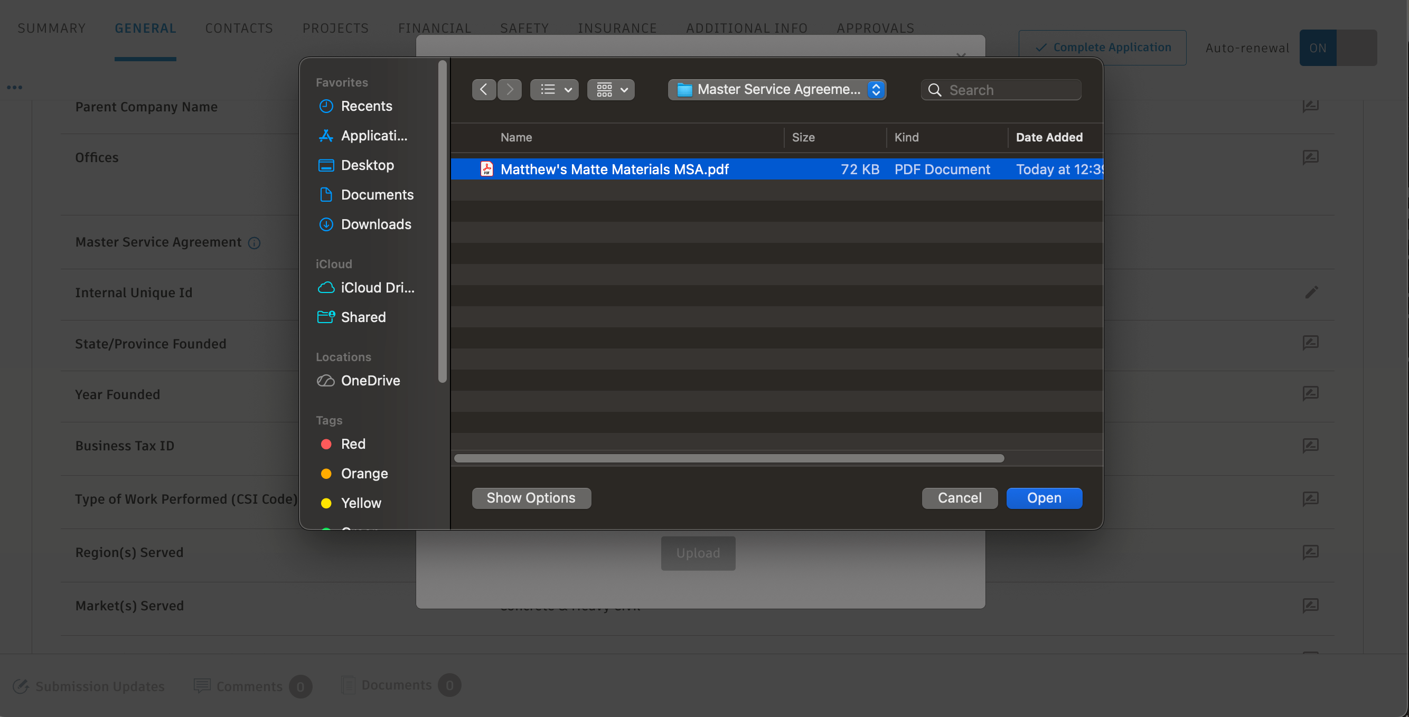The height and width of the screenshot is (717, 1409).
Task: Select the Red tag
Action: tap(353, 444)
